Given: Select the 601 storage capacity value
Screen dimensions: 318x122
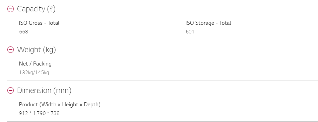Looking at the screenshot, I should tap(190, 32).
